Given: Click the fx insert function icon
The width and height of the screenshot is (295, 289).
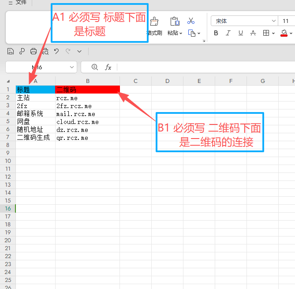Looking at the screenshot, I should 108,67.
